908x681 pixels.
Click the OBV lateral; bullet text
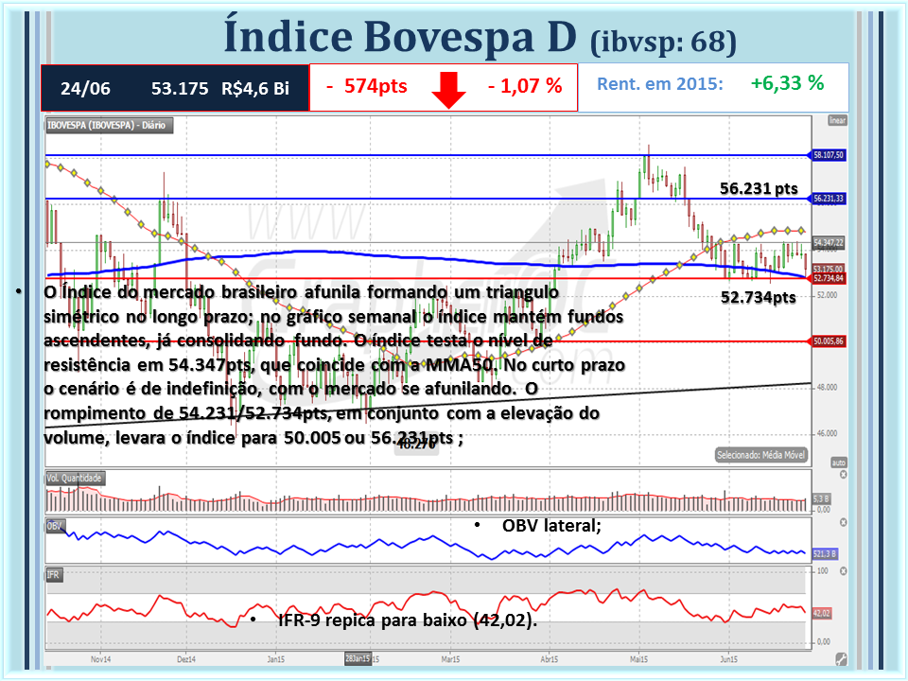tap(551, 526)
